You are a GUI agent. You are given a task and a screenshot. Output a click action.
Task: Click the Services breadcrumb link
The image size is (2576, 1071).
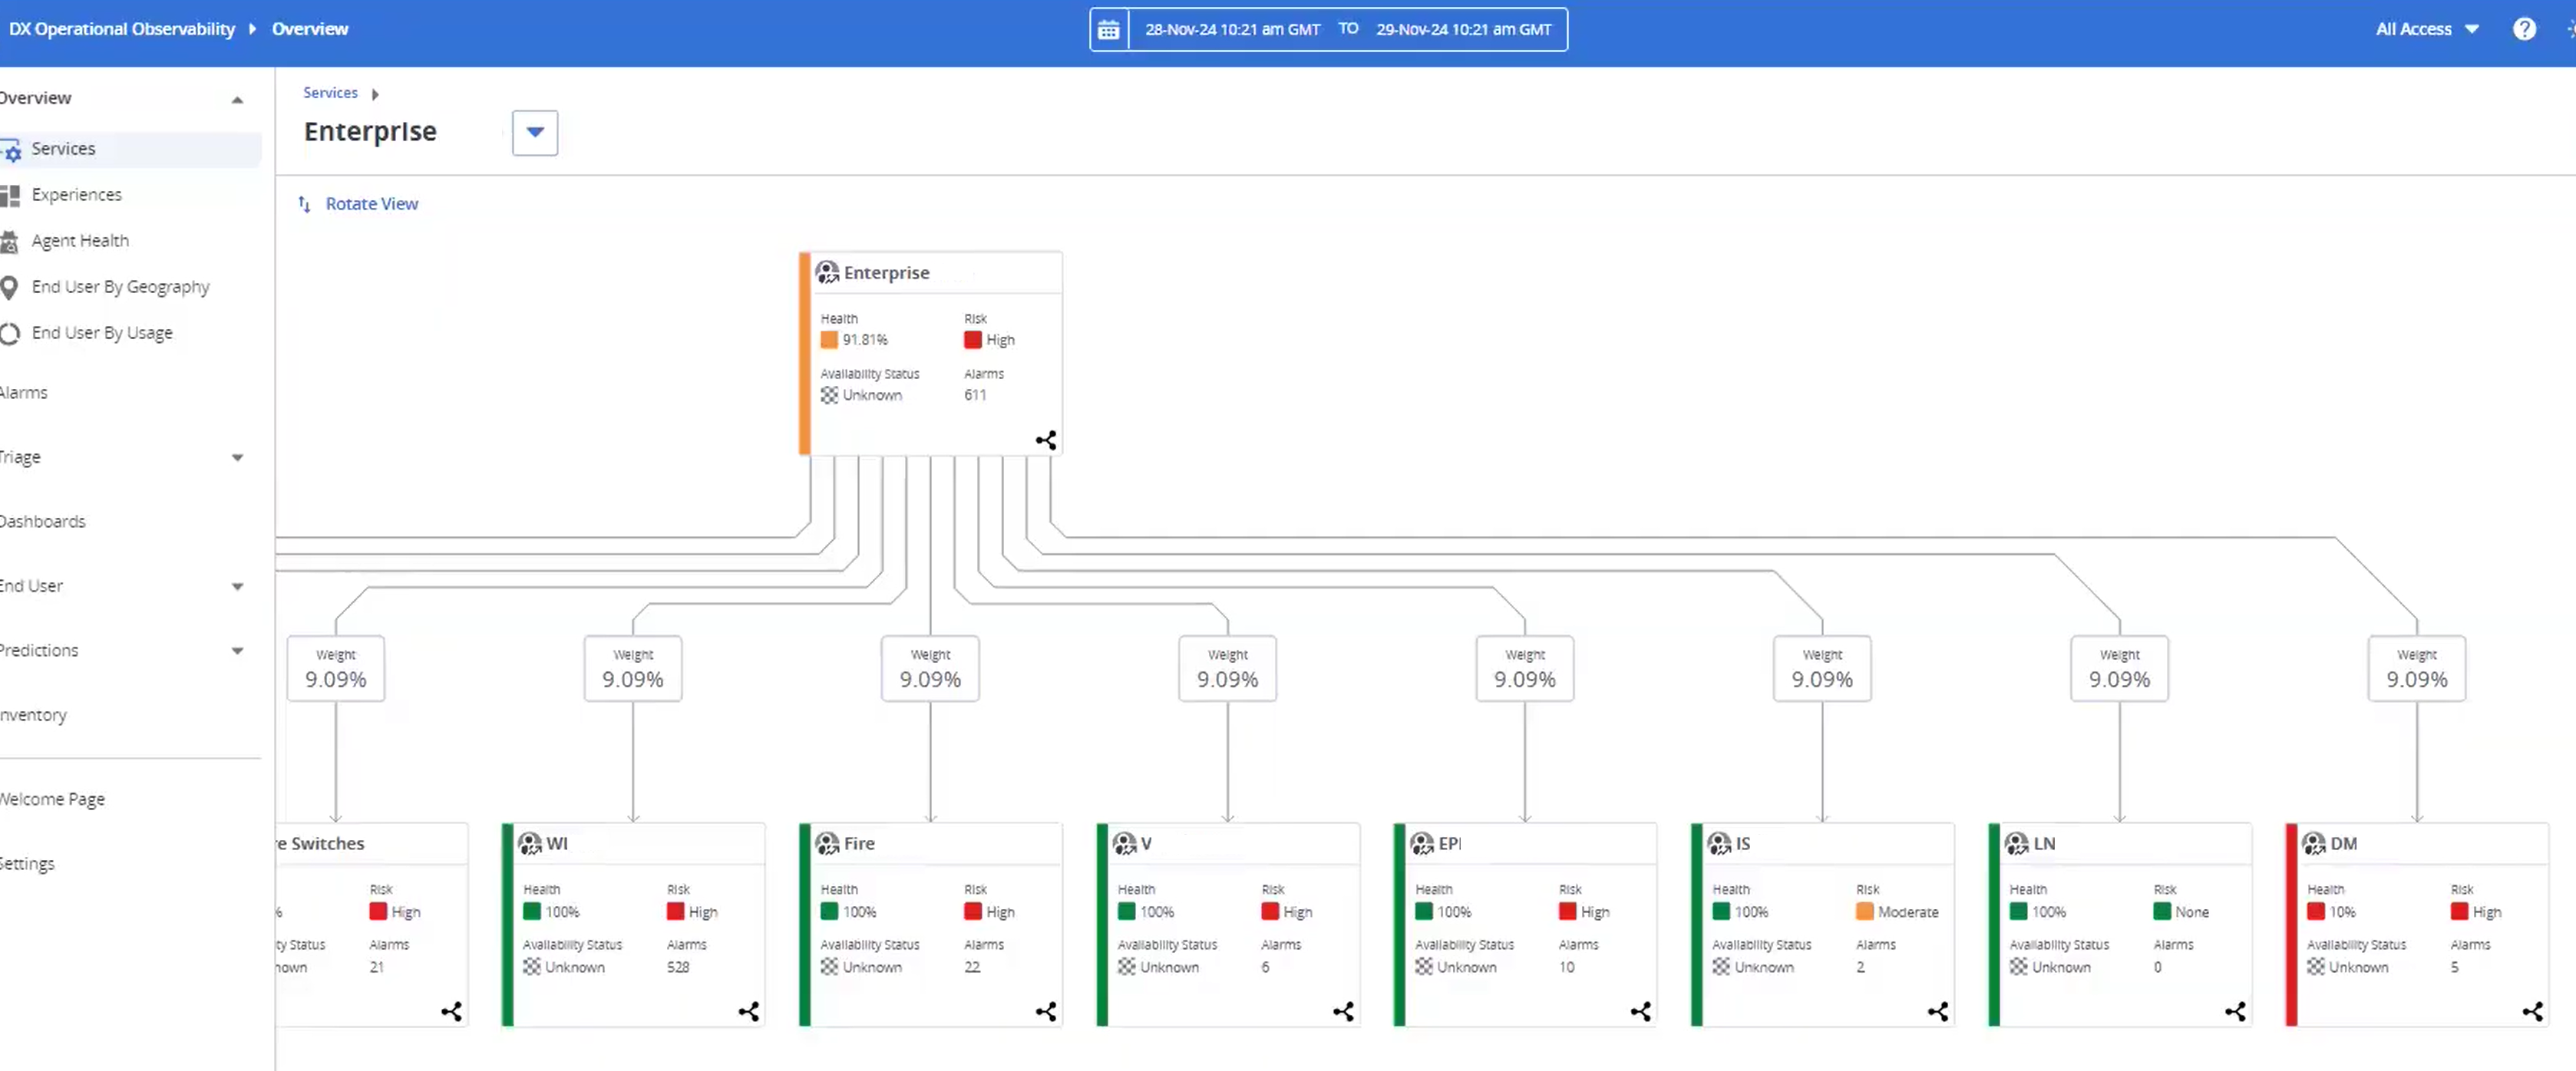coord(330,93)
